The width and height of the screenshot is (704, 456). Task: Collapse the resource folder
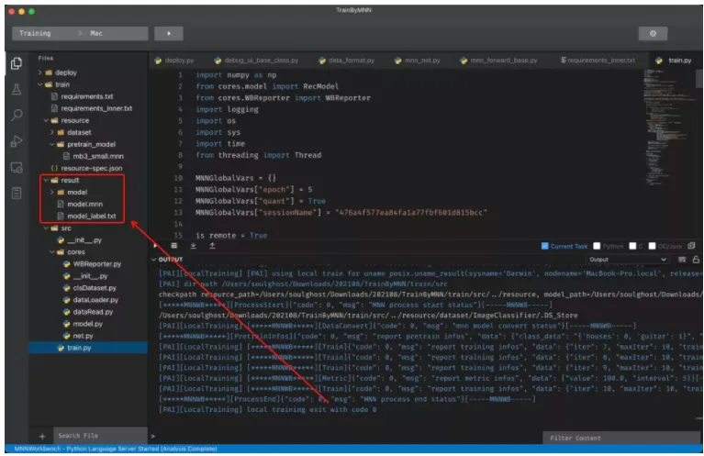(x=46, y=120)
